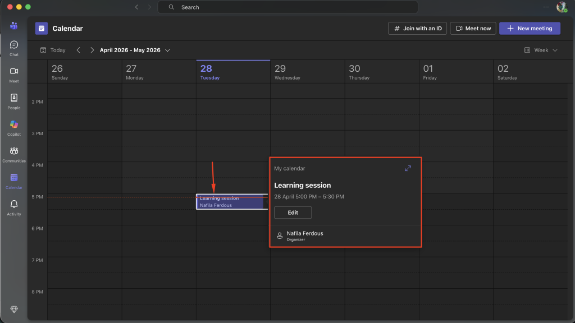This screenshot has height=323, width=575.
Task: Launch Copilot from the sidebar
Action: (14, 127)
